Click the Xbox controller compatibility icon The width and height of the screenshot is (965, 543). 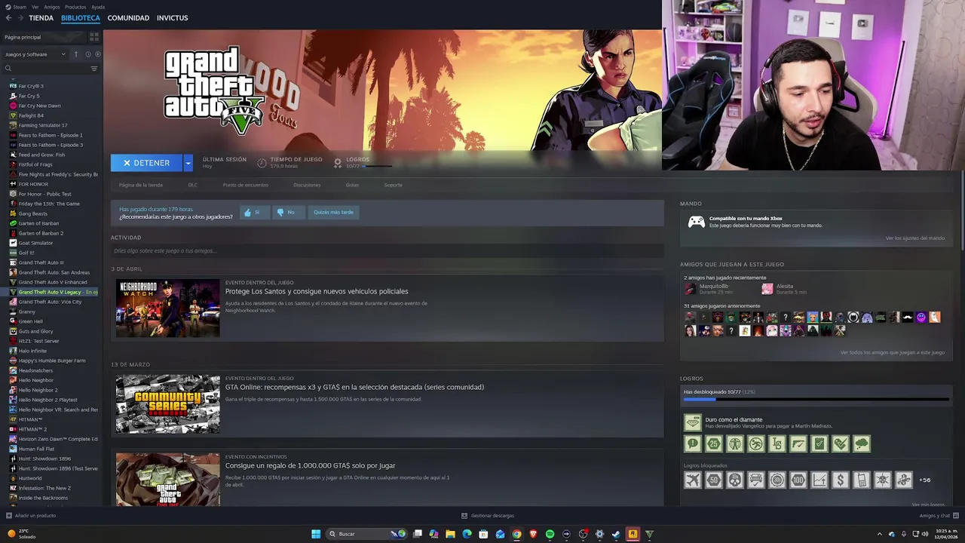(x=697, y=222)
